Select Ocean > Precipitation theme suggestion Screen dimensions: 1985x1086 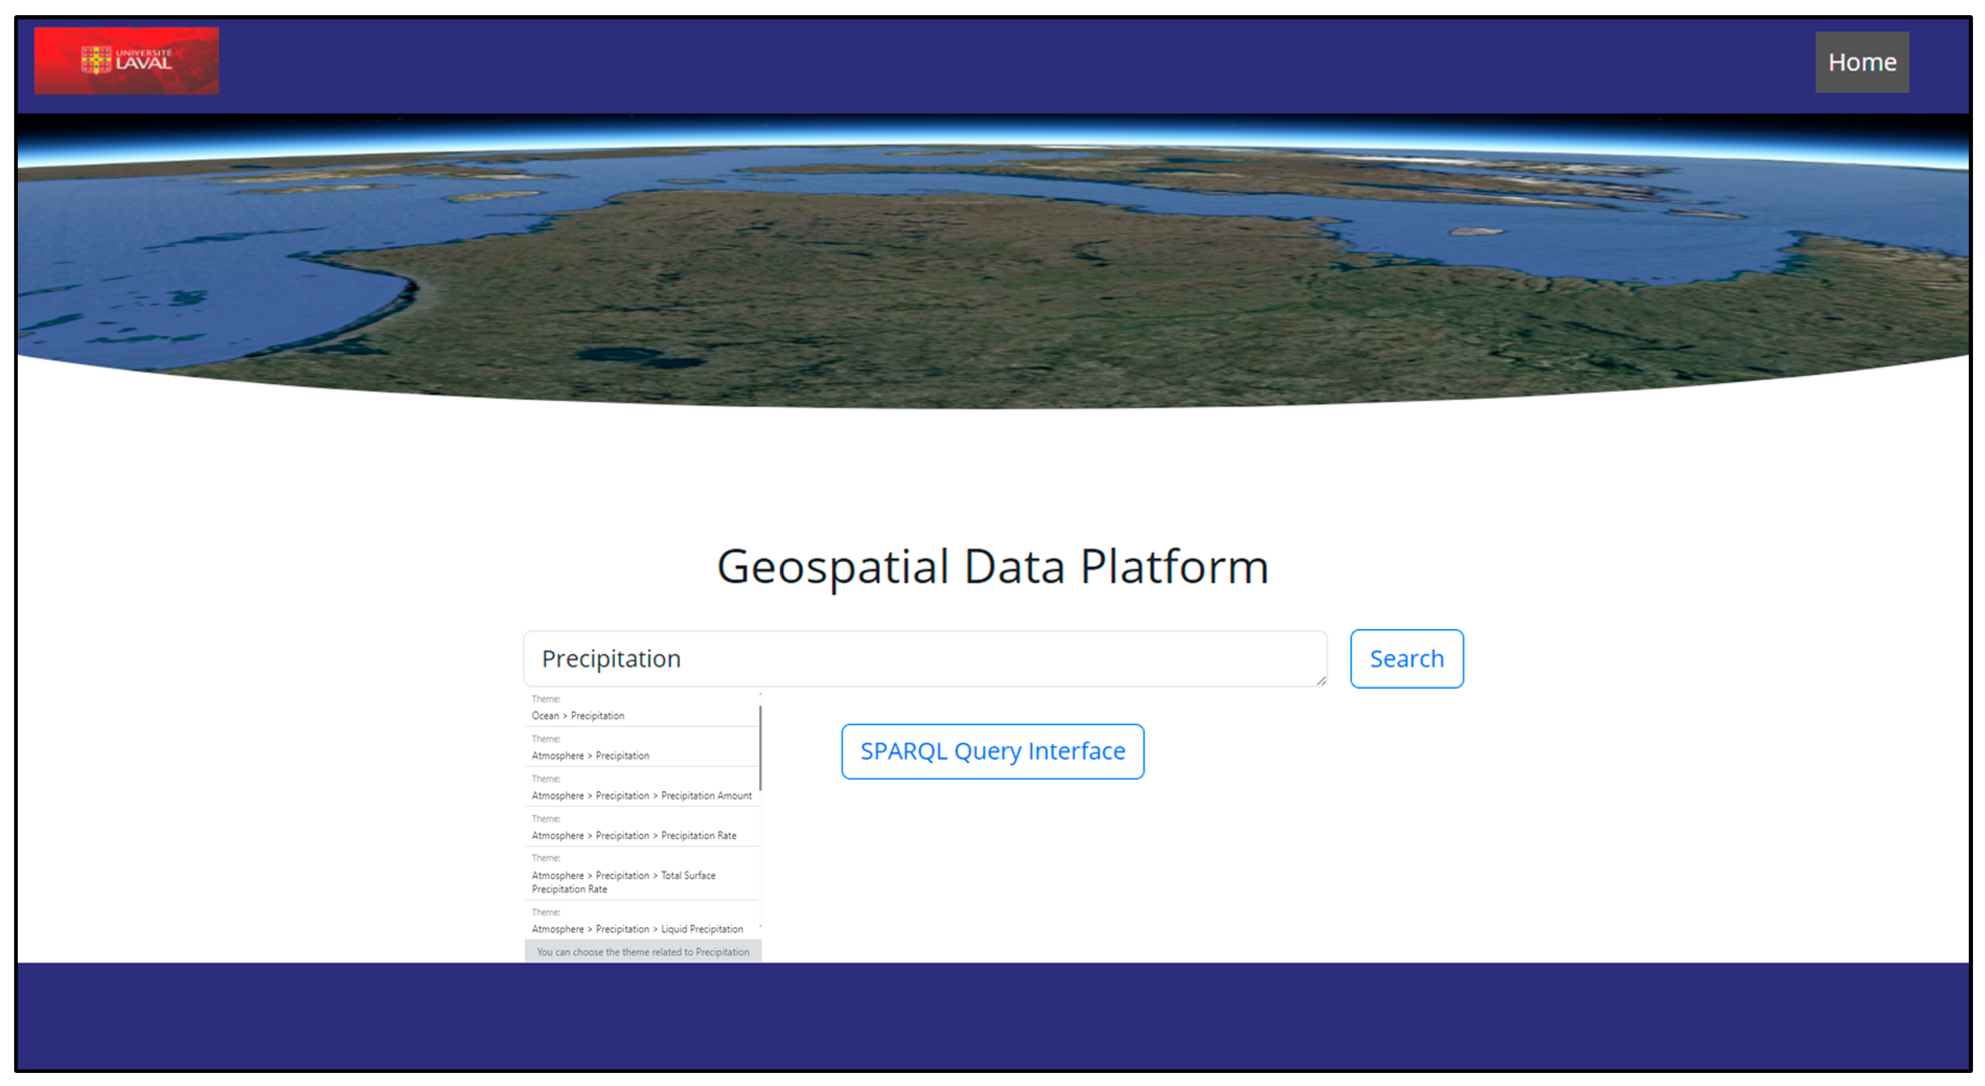[x=578, y=715]
